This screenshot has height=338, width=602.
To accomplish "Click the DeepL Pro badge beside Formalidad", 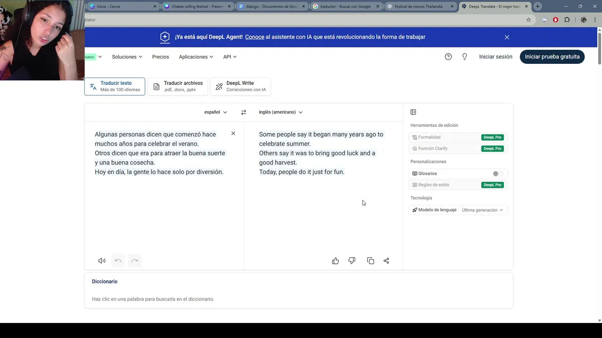I will (492, 138).
